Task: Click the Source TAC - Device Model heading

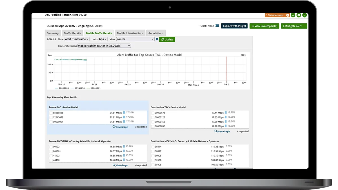Action: coord(63,108)
